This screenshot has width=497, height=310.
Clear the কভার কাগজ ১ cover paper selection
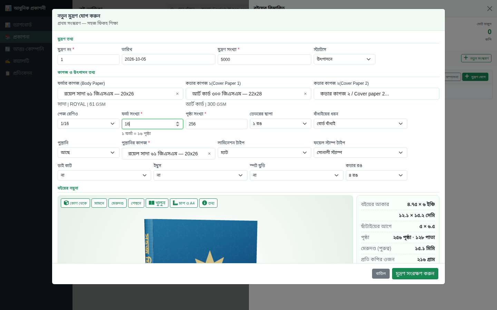305,94
